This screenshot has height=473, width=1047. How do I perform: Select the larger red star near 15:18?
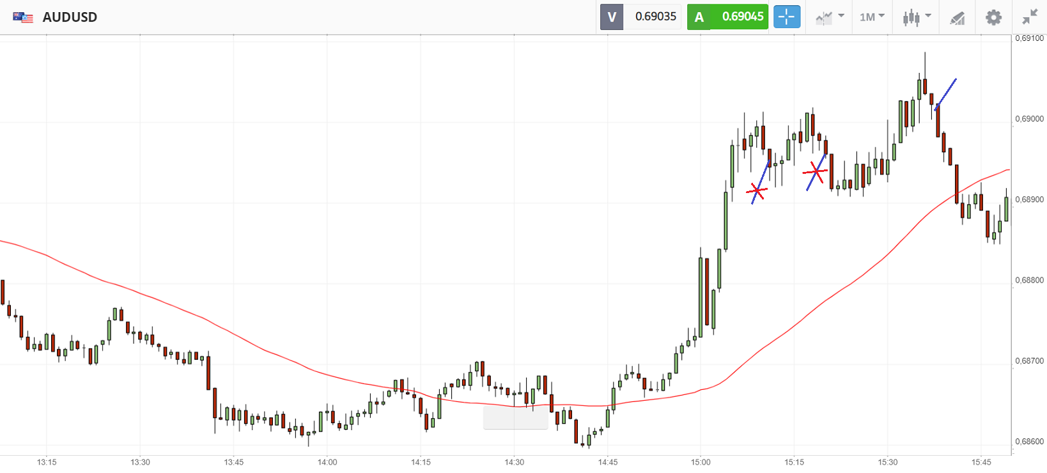816,171
